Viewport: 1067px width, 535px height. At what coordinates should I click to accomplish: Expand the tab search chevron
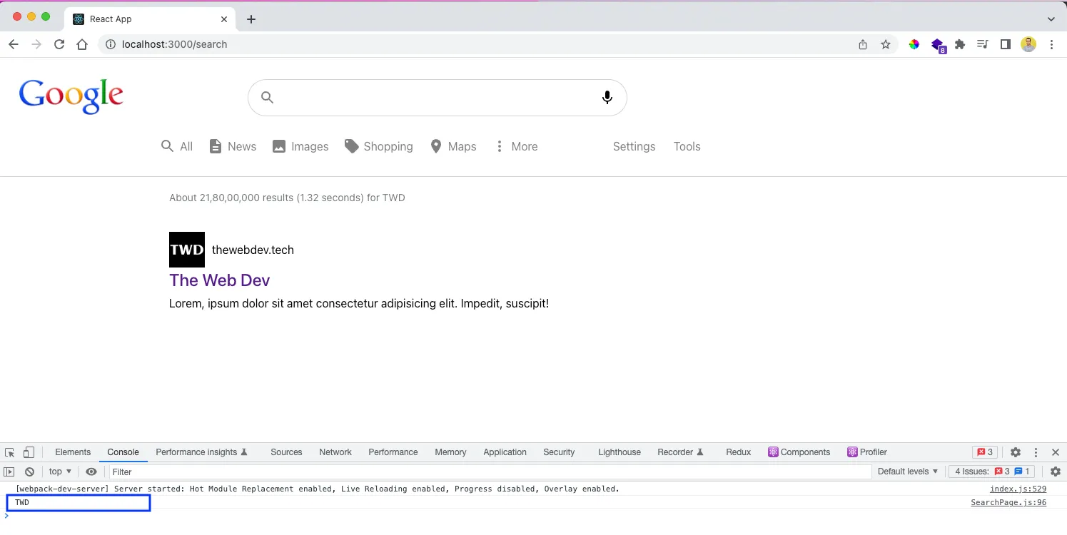coord(1051,19)
